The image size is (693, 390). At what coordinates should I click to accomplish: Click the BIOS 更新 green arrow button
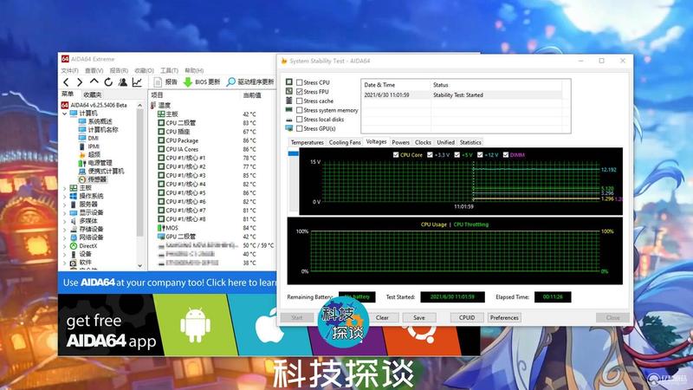pyautogui.click(x=202, y=82)
